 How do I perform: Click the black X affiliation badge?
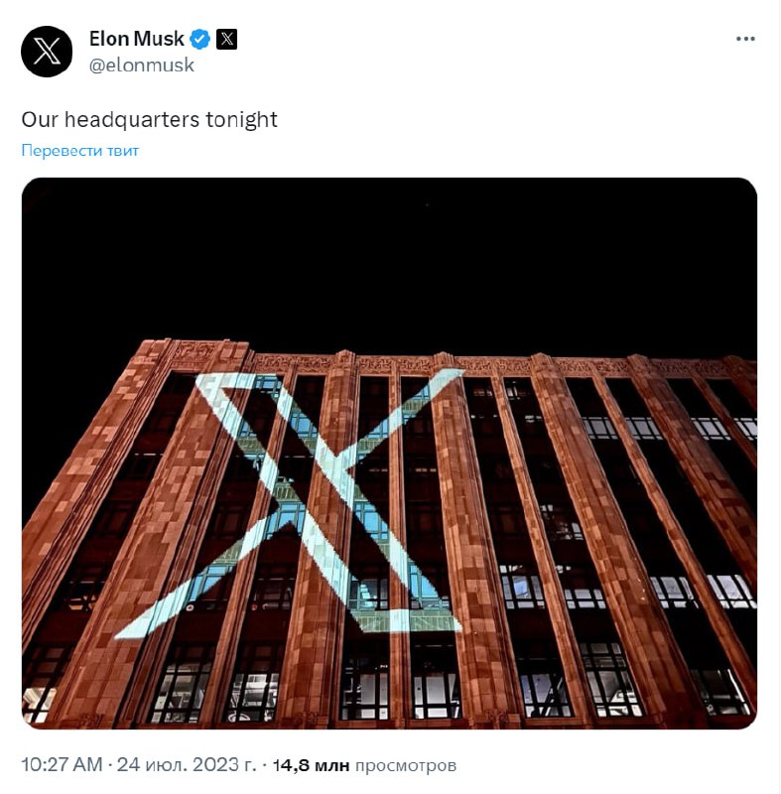coord(226,40)
